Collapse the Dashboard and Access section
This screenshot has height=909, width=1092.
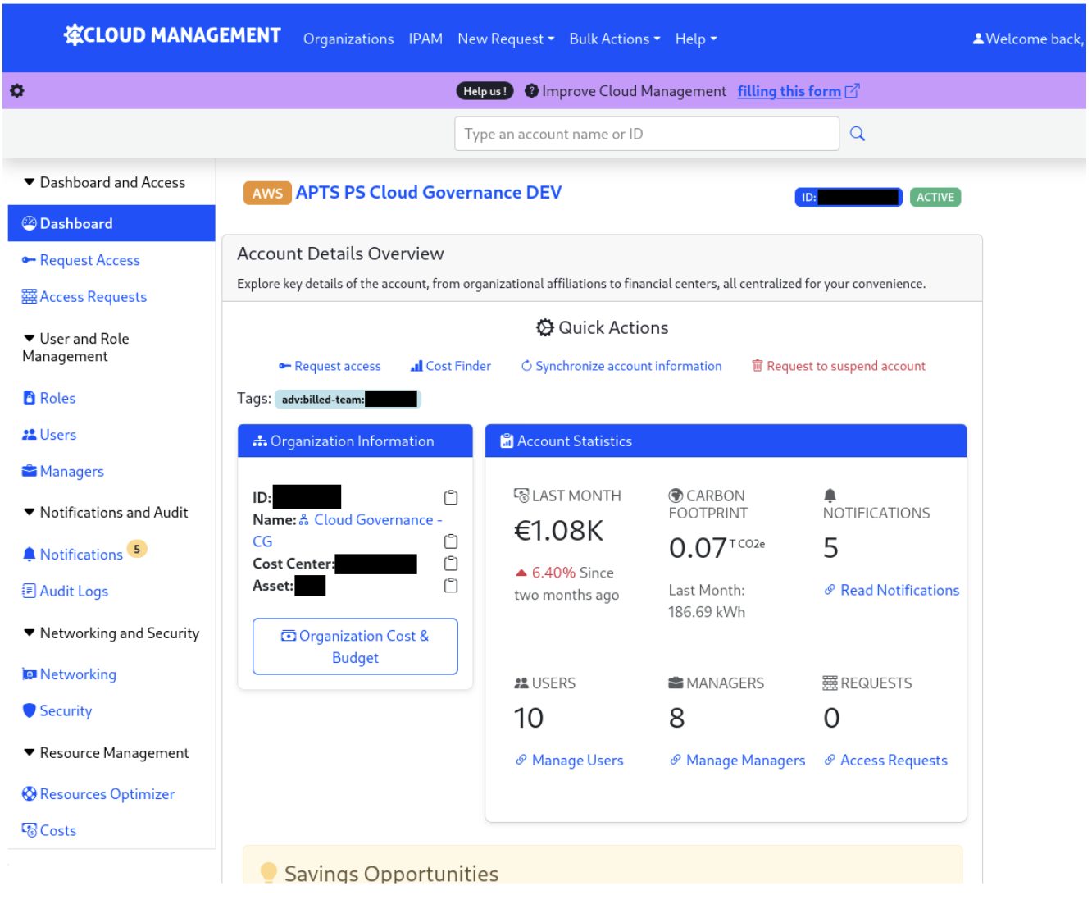(x=104, y=183)
